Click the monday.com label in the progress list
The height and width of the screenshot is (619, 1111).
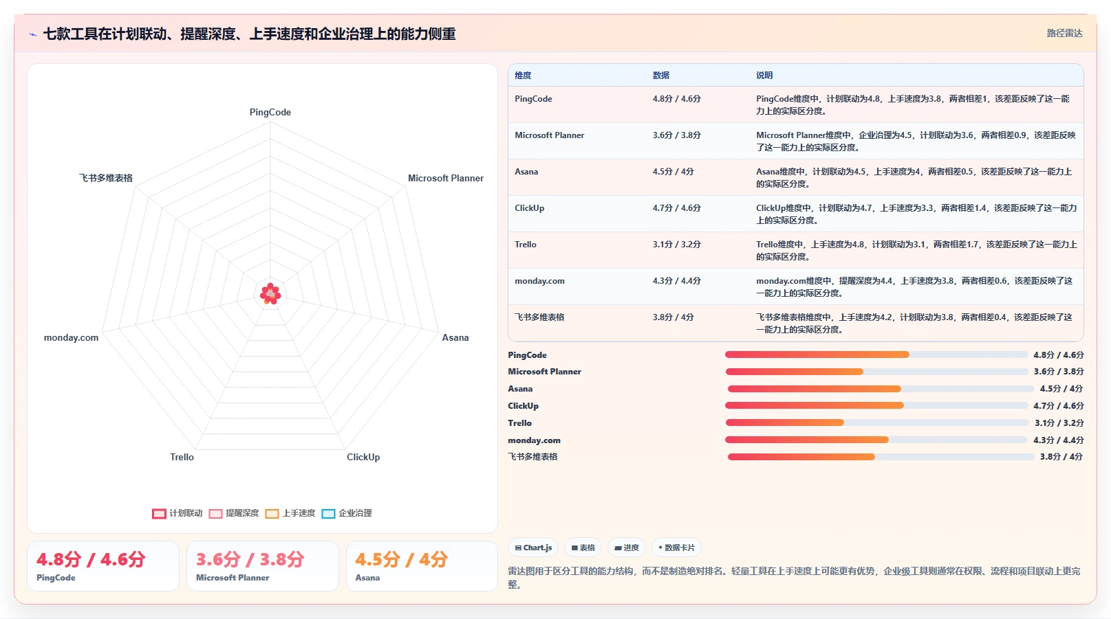(535, 440)
